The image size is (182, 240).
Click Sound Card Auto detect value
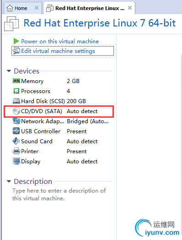(x=82, y=141)
